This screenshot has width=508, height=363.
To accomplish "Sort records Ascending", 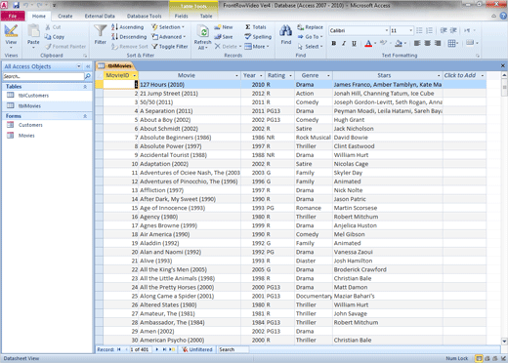I will click(x=127, y=27).
